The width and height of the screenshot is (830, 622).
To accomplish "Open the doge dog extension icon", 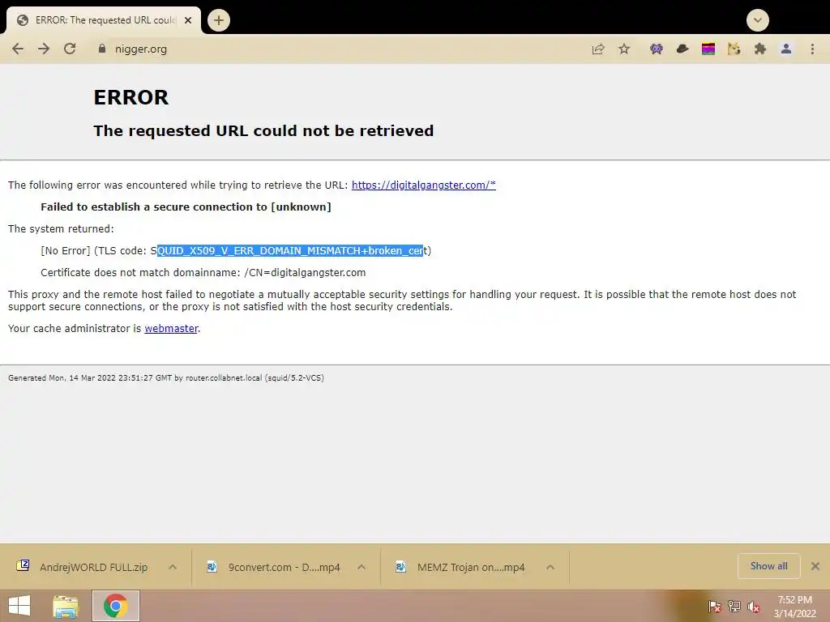I will point(734,49).
